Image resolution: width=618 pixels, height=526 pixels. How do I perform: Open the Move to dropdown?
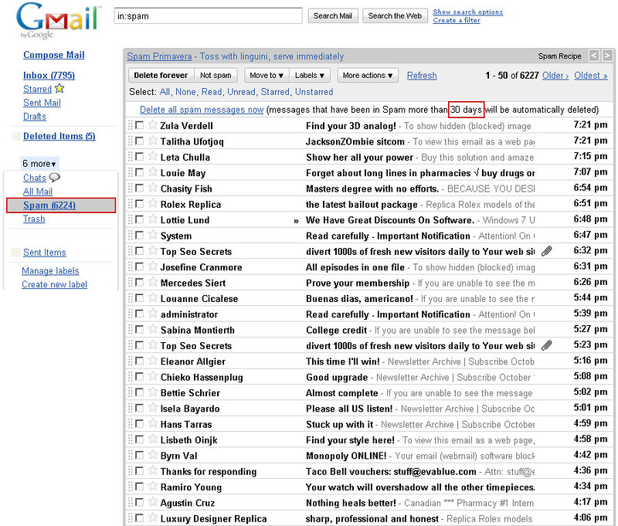(x=265, y=75)
